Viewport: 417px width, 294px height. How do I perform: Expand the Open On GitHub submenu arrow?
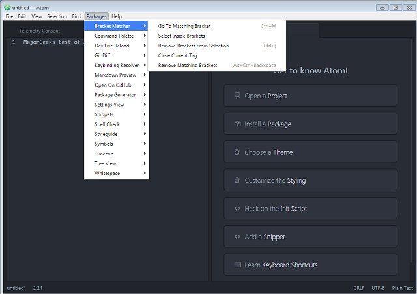click(145, 85)
